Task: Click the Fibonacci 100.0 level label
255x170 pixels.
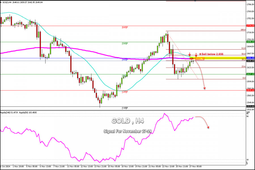Action: click(243, 30)
